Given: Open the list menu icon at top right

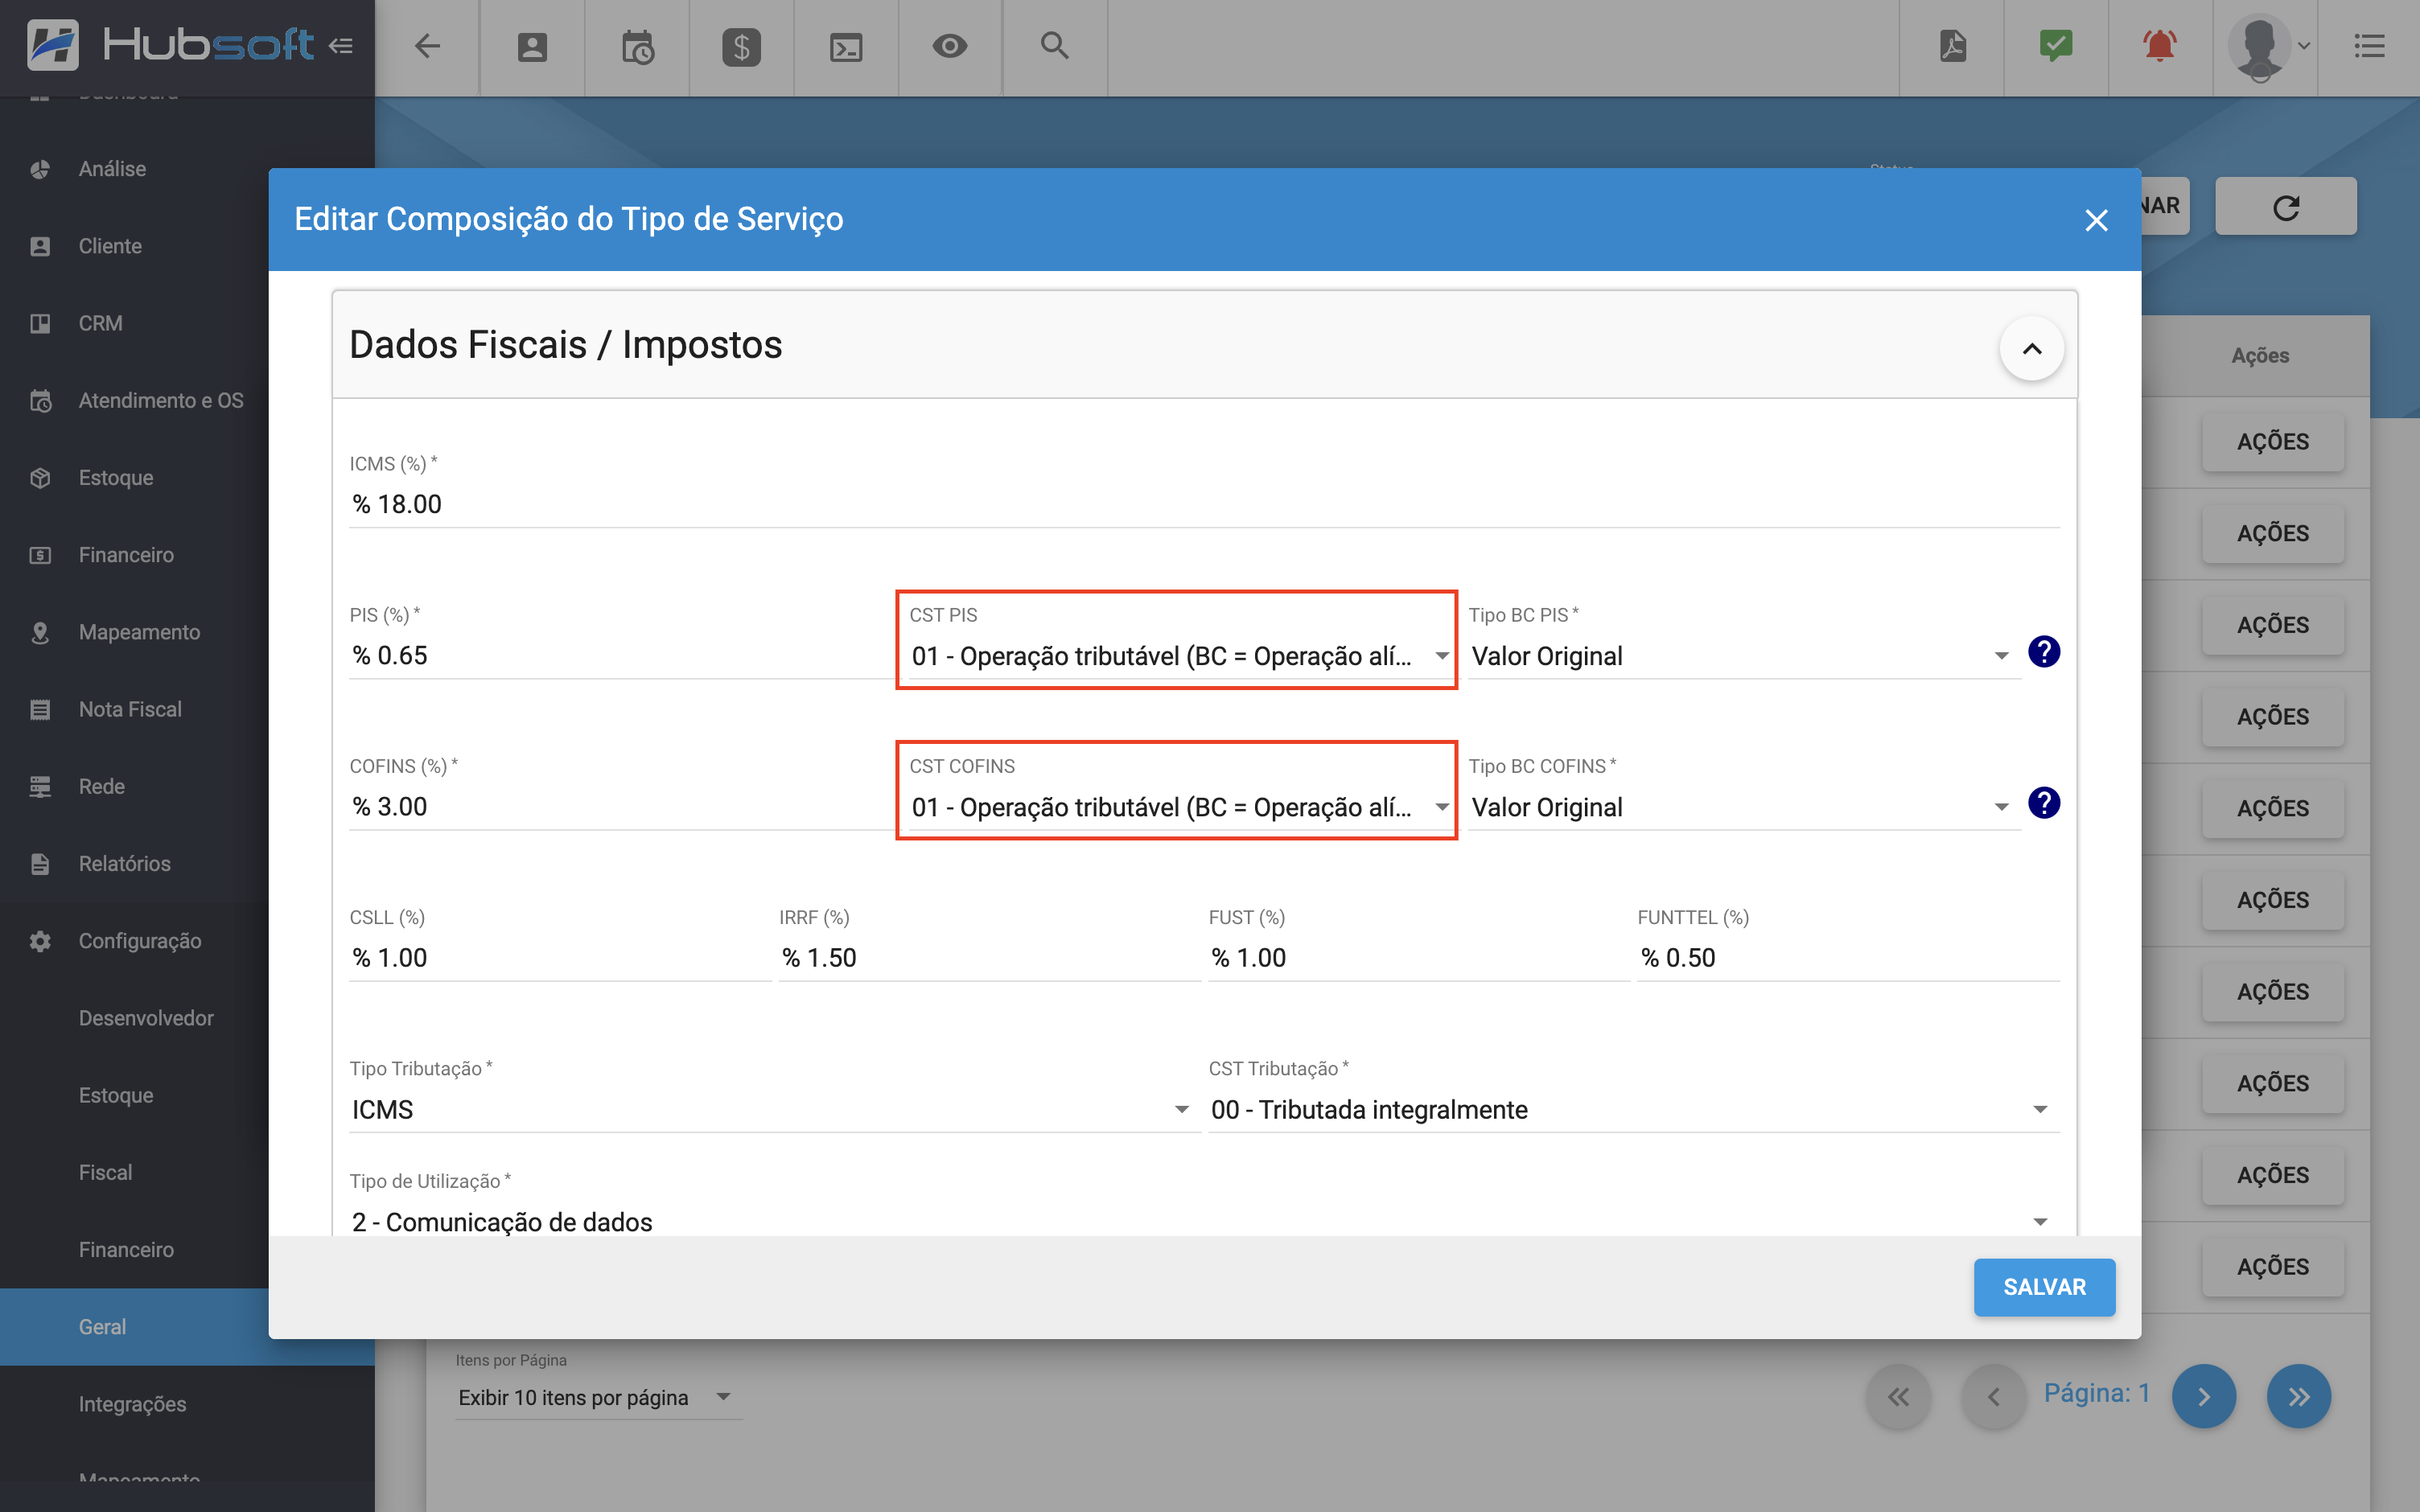Looking at the screenshot, I should point(2369,46).
